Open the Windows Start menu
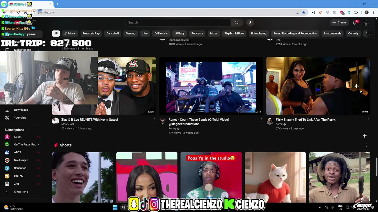378x212 pixels. [x=115, y=207]
